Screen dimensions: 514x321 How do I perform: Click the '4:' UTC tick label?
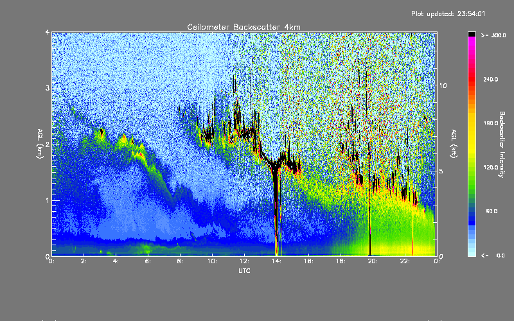116,261
